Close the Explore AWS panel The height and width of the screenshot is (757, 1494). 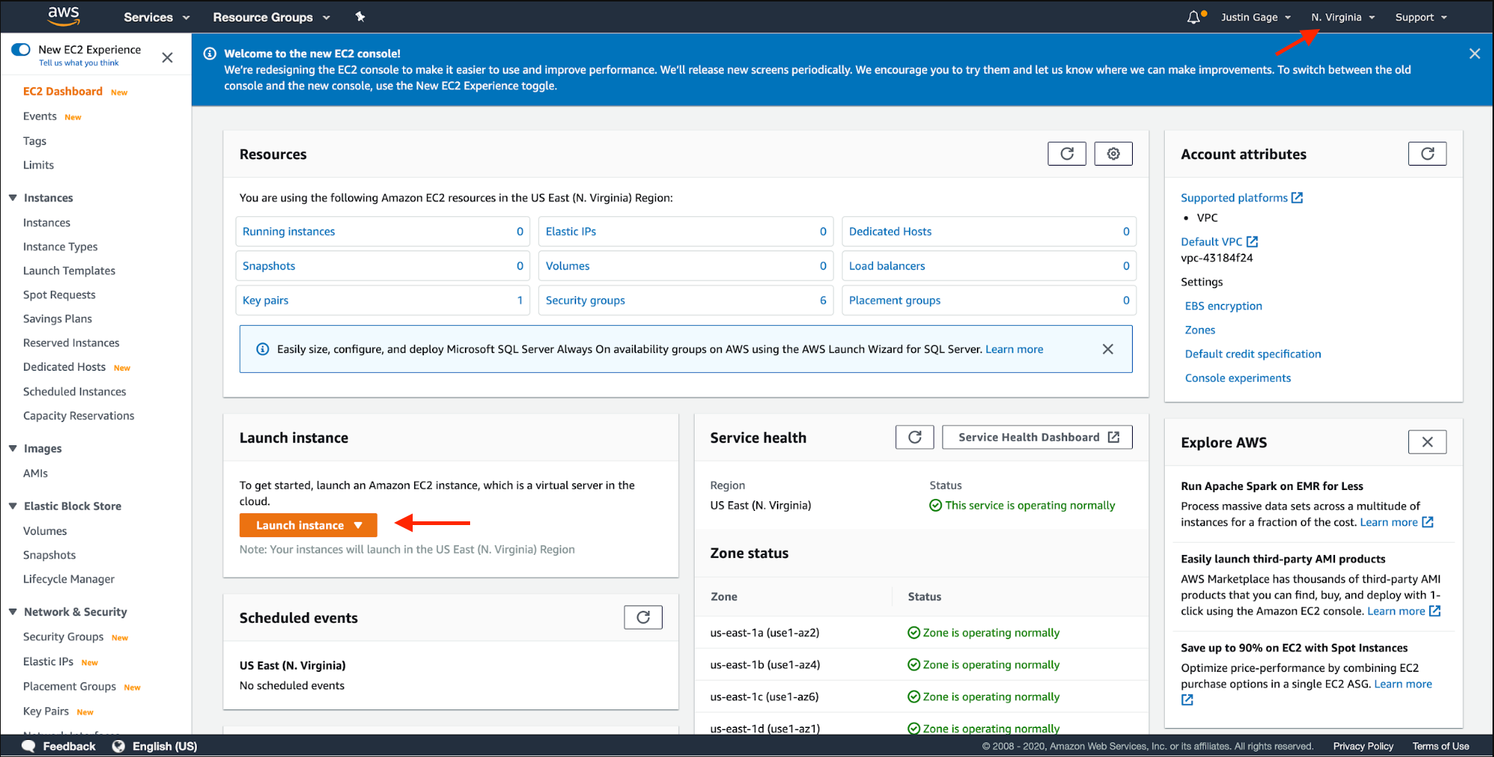(1427, 442)
